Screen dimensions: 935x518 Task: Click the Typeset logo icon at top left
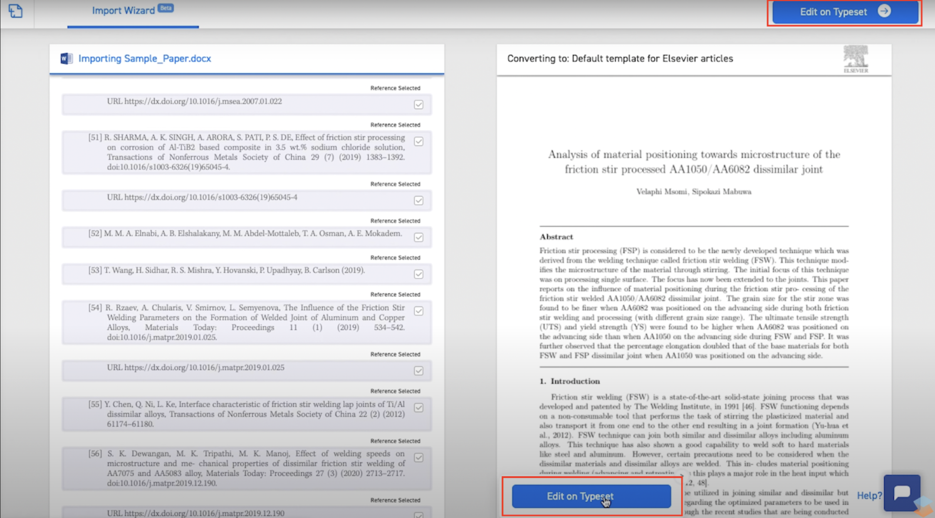15,11
